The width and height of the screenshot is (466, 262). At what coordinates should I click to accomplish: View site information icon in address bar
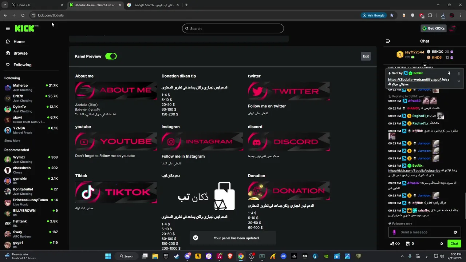click(33, 15)
